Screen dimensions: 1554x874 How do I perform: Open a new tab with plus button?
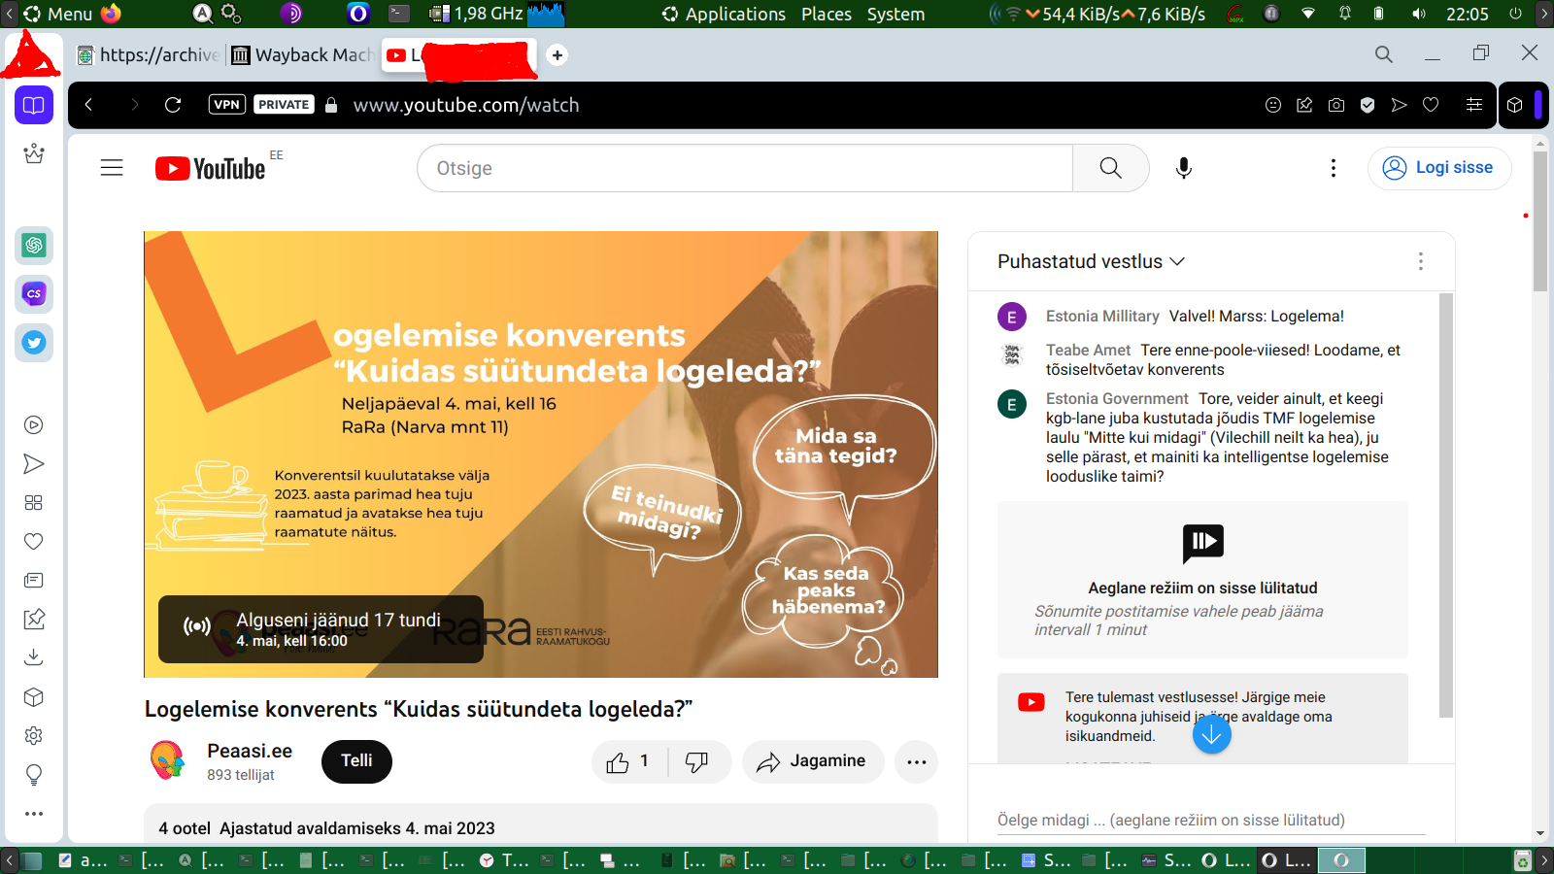(x=557, y=55)
